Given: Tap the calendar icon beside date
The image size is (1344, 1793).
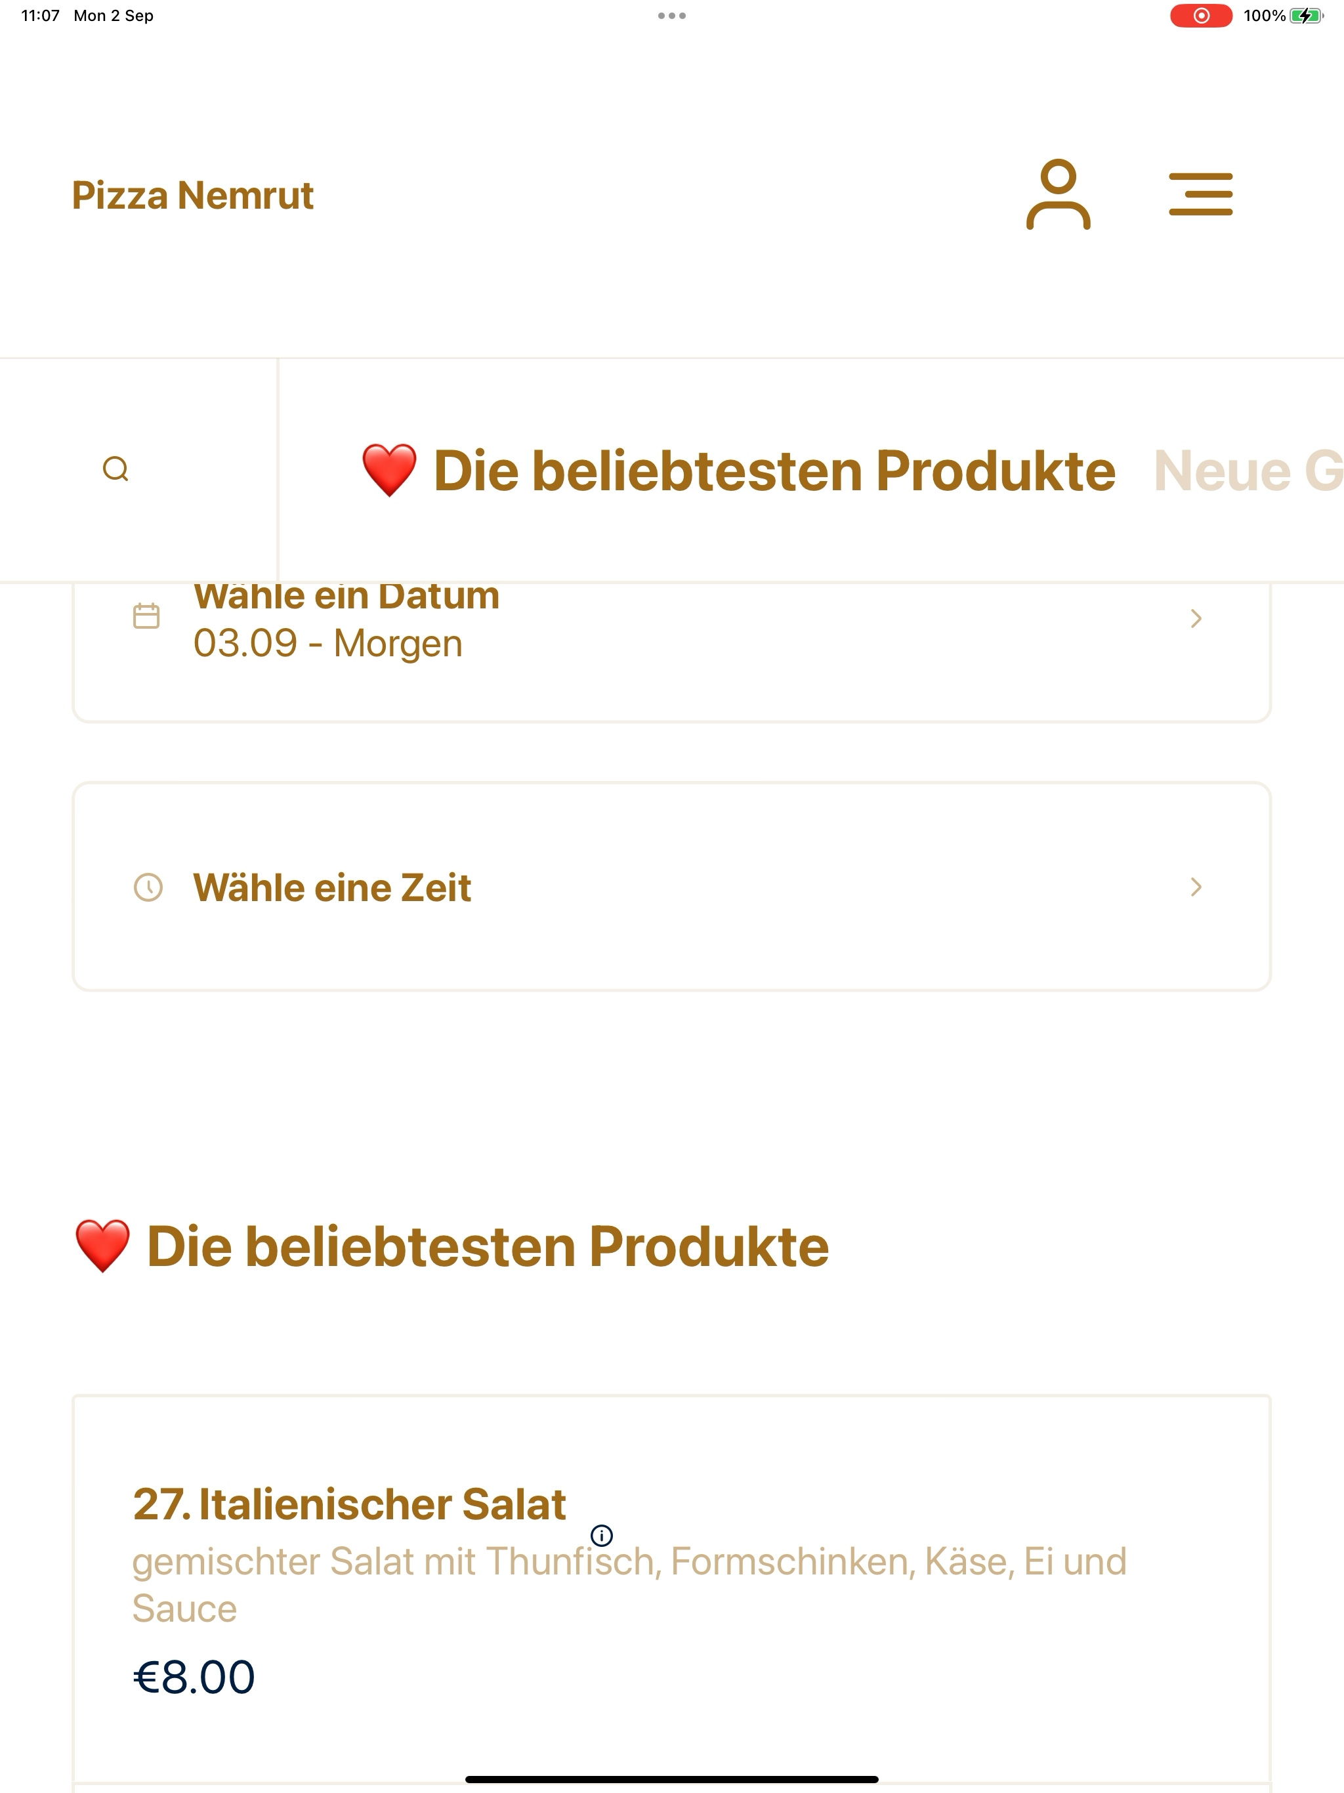Looking at the screenshot, I should (x=146, y=616).
